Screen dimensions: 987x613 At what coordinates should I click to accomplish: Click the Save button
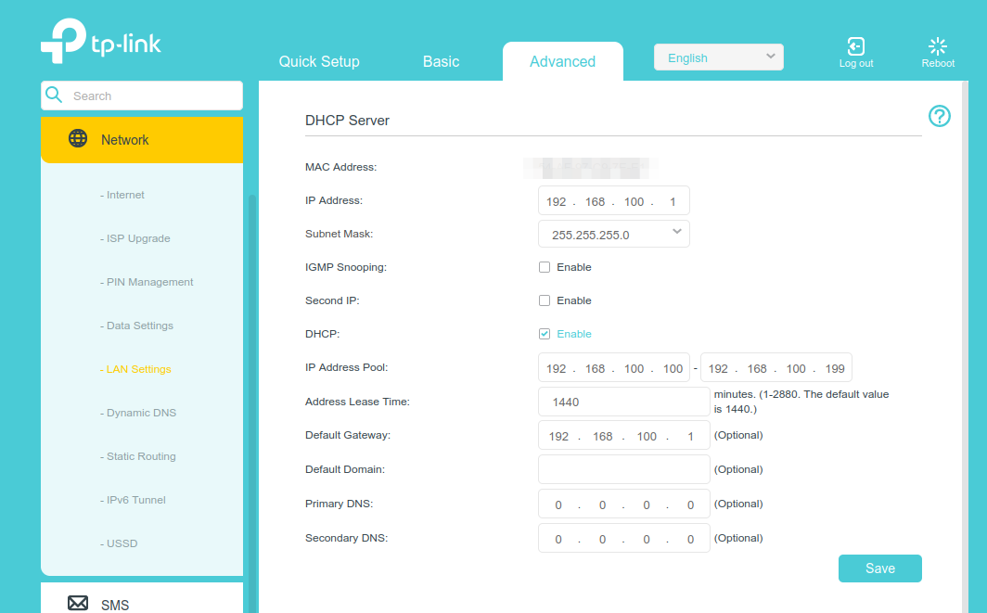click(x=880, y=568)
